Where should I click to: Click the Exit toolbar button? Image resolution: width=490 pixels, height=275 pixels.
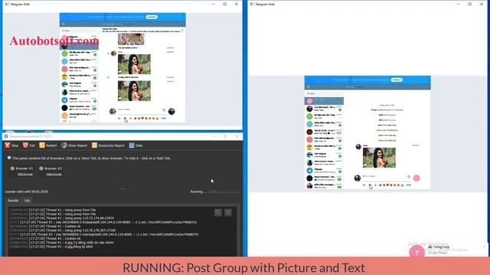coord(29,145)
